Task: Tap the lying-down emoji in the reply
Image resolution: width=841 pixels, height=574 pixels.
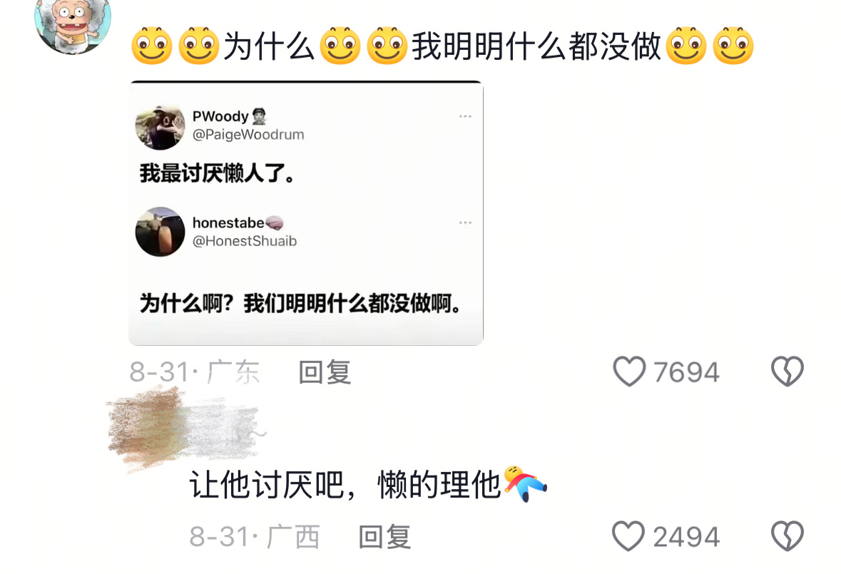Action: pos(525,483)
